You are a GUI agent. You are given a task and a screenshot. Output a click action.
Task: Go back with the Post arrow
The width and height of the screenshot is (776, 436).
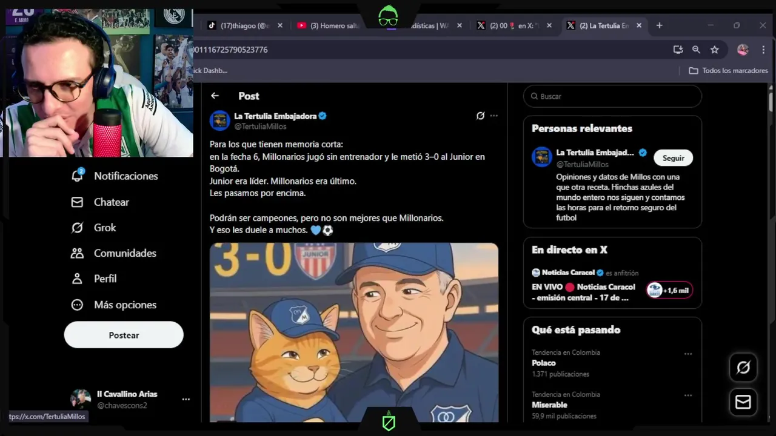tap(215, 96)
